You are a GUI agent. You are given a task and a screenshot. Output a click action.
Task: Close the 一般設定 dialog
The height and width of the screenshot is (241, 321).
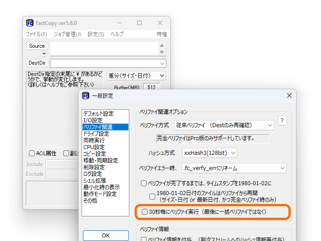(289, 96)
